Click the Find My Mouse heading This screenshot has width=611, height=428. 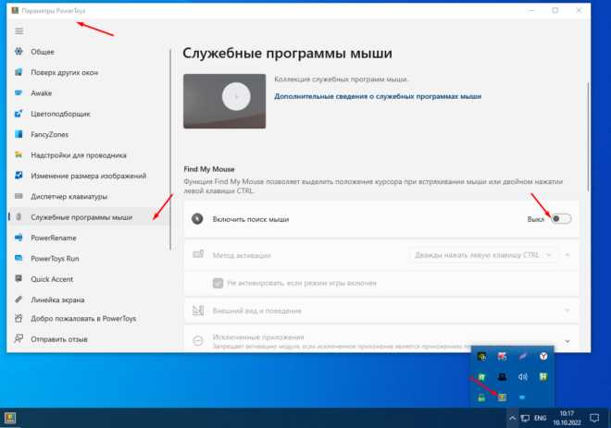pyautogui.click(x=209, y=169)
